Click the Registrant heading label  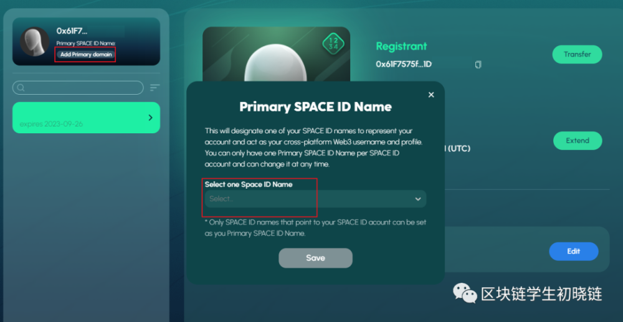click(401, 47)
